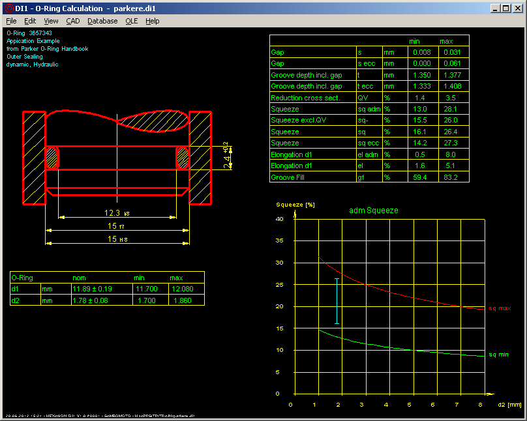The width and height of the screenshot is (527, 421).
Task: Click the Groove Fill max value 83.2
Action: pyautogui.click(x=451, y=178)
